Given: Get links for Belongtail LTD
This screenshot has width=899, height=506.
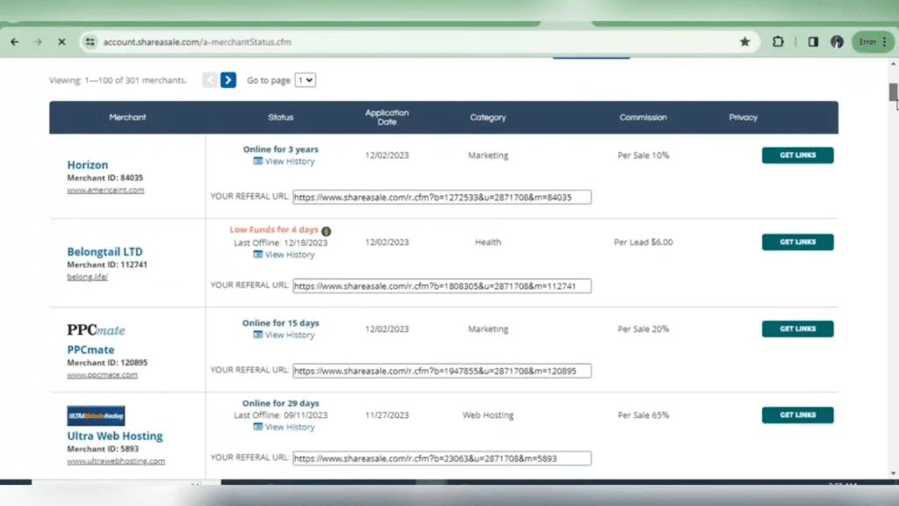Looking at the screenshot, I should pyautogui.click(x=797, y=242).
